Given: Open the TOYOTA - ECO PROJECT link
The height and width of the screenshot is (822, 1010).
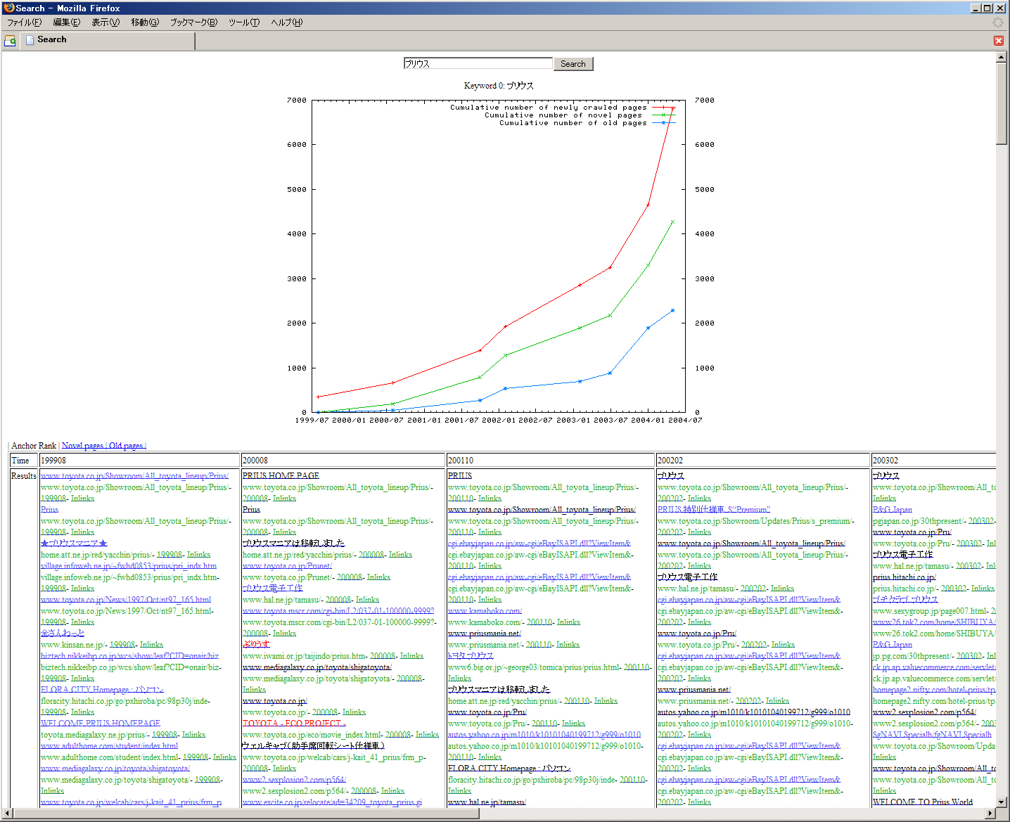Looking at the screenshot, I should 293,723.
